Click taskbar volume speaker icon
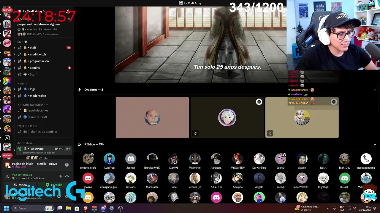Image resolution: width=380 pixels, height=213 pixels. 354,208
